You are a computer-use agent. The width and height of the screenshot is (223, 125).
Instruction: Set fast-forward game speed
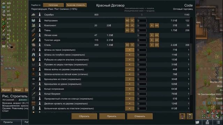click(x=215, y=103)
